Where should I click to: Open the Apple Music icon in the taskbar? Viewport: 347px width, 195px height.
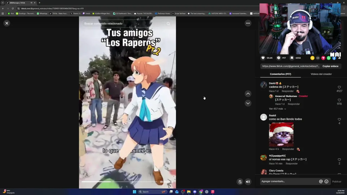pyautogui.click(x=213, y=192)
